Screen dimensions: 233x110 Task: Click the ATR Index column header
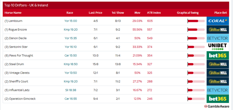pyautogui.click(x=154, y=13)
